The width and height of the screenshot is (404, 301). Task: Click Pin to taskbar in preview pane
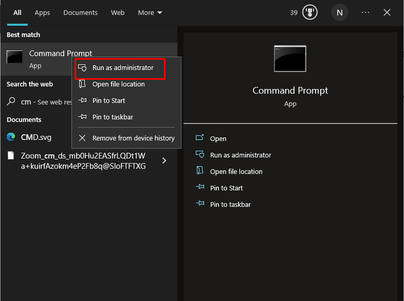click(230, 205)
